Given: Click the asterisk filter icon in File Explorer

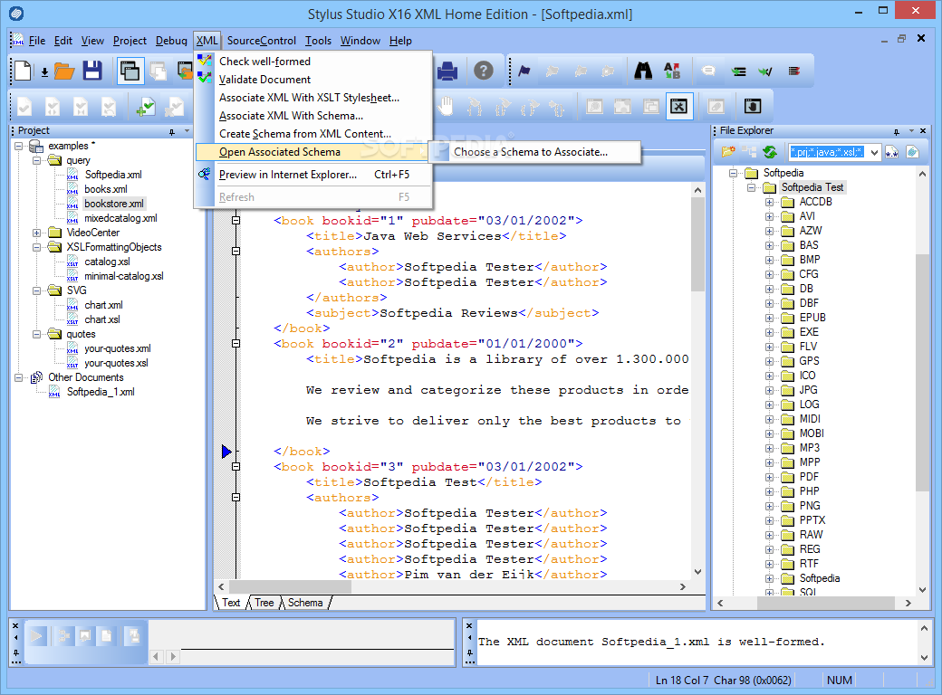Looking at the screenshot, I should pyautogui.click(x=892, y=152).
